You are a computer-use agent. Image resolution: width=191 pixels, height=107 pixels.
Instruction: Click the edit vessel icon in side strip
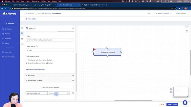[x=22, y=33]
